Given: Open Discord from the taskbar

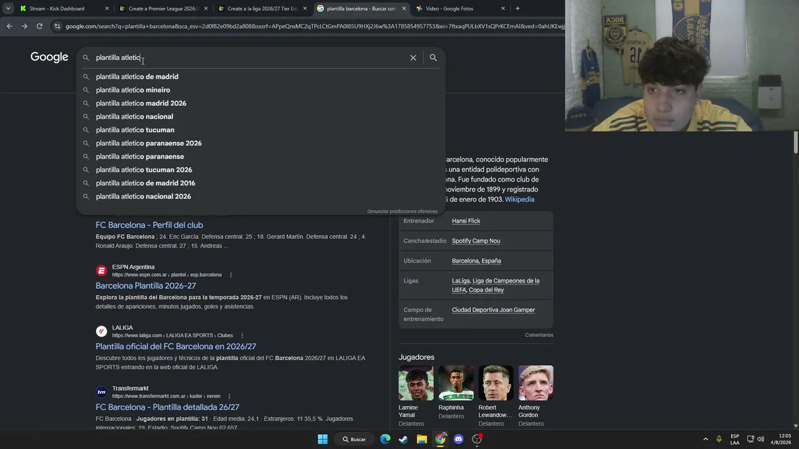Looking at the screenshot, I should [459, 439].
